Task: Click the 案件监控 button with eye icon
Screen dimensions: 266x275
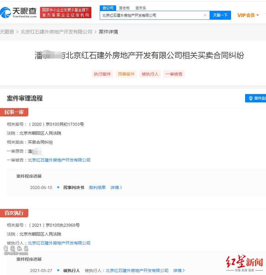Action: tap(255, 98)
